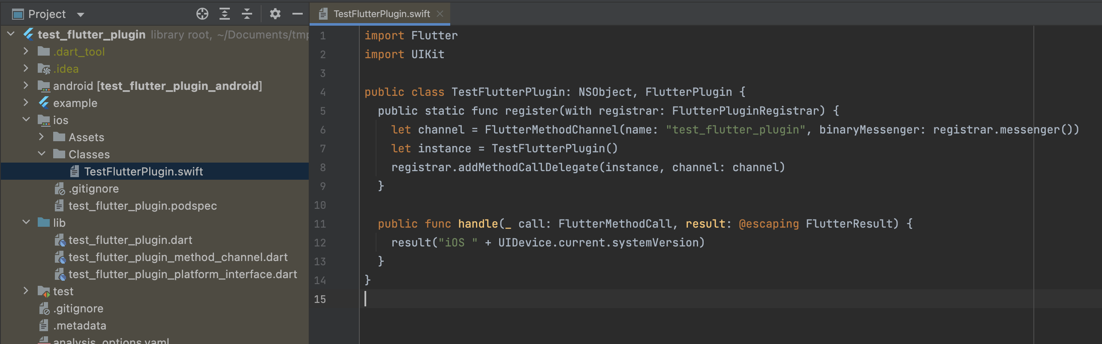Click the .metadata file icon

[x=44, y=325]
